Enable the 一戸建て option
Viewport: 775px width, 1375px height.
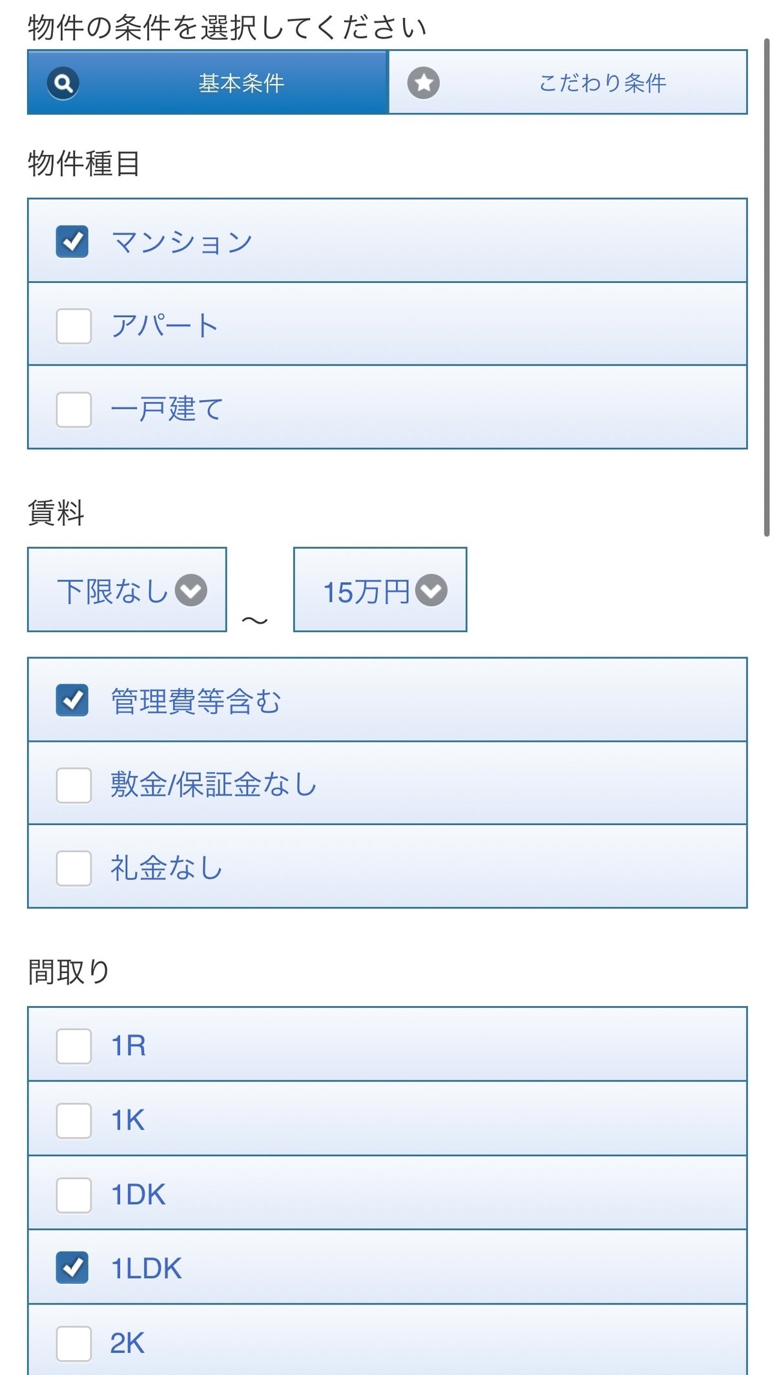pyautogui.click(x=72, y=408)
